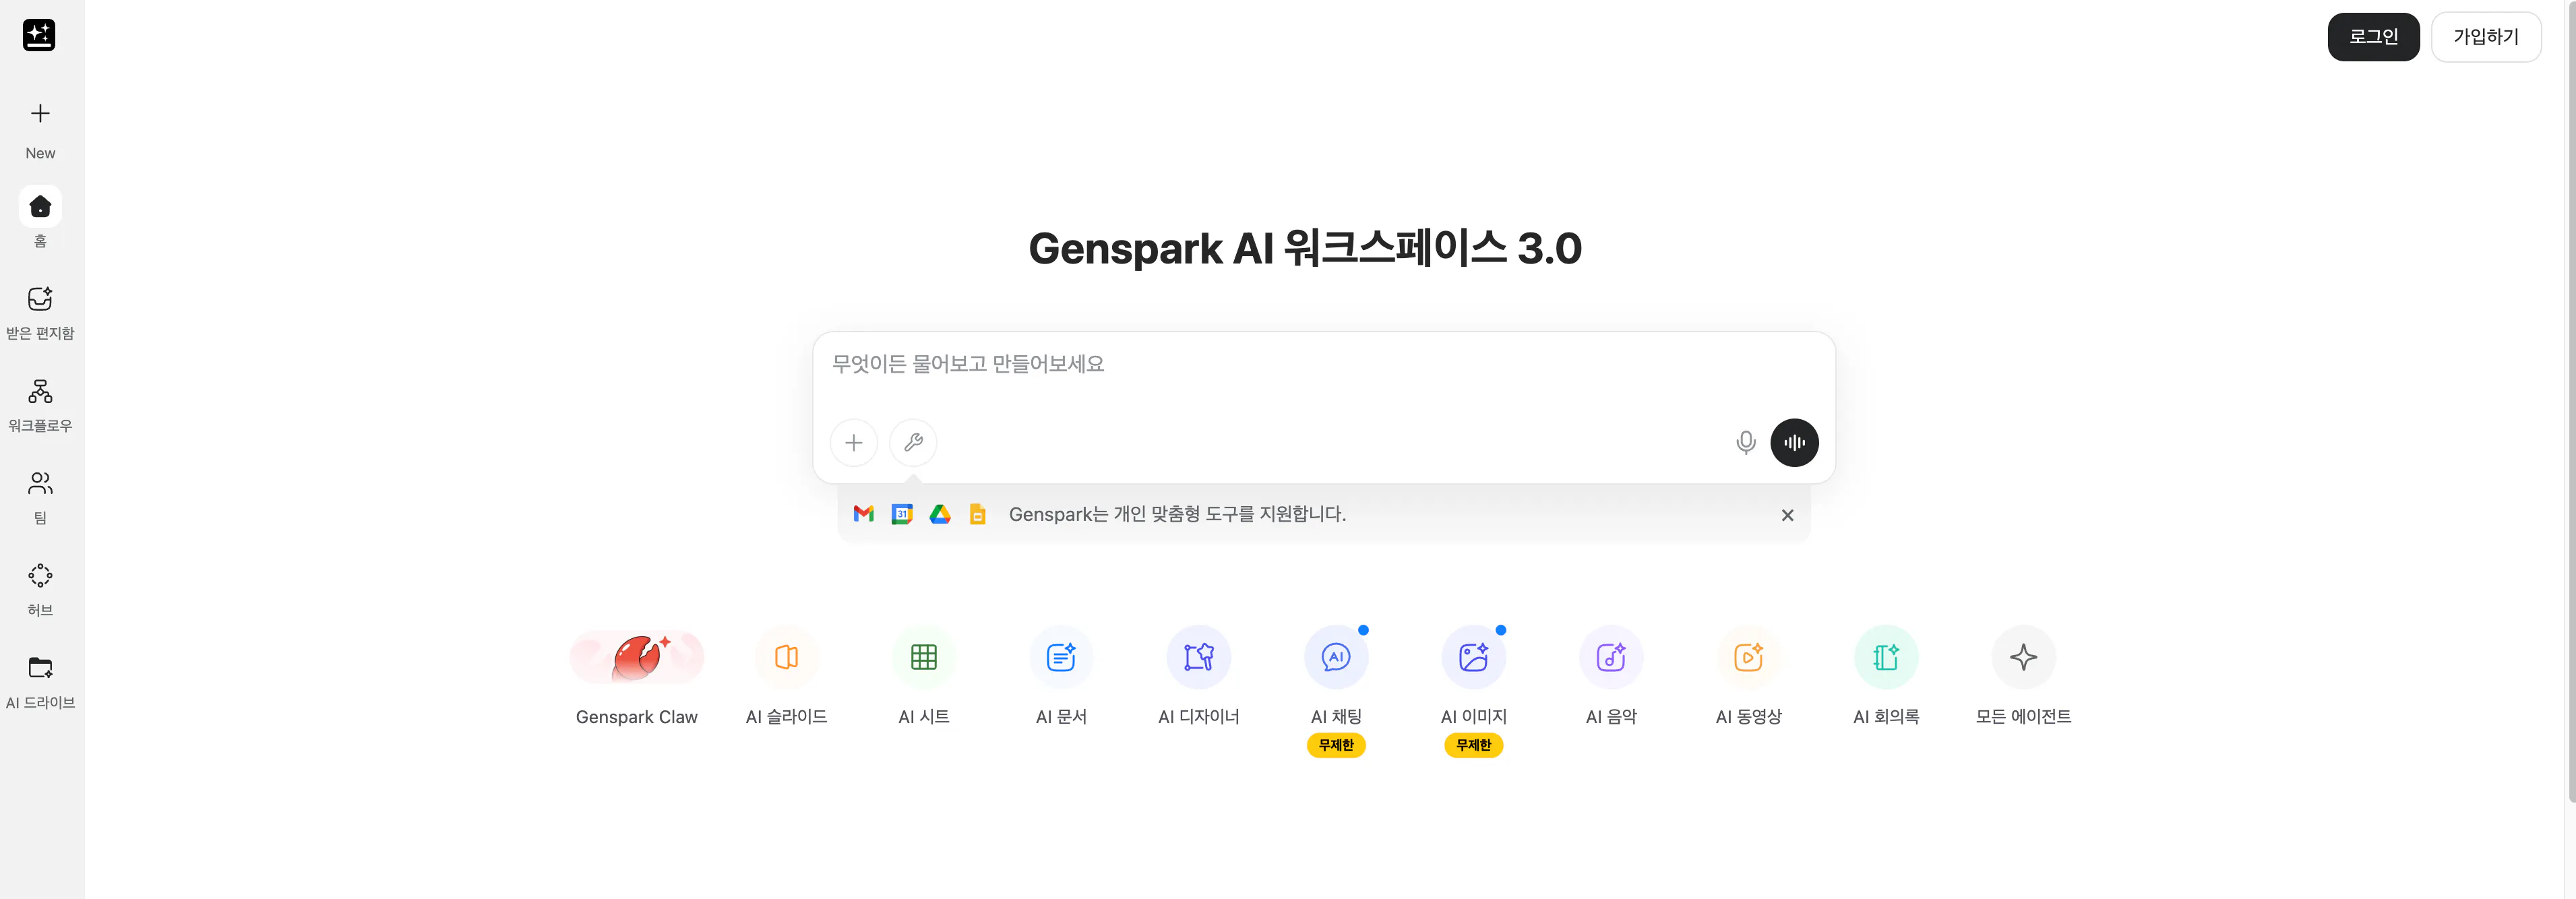
Task: Dismiss the Genspark 맞춤형 도구 banner
Action: pyautogui.click(x=1787, y=515)
